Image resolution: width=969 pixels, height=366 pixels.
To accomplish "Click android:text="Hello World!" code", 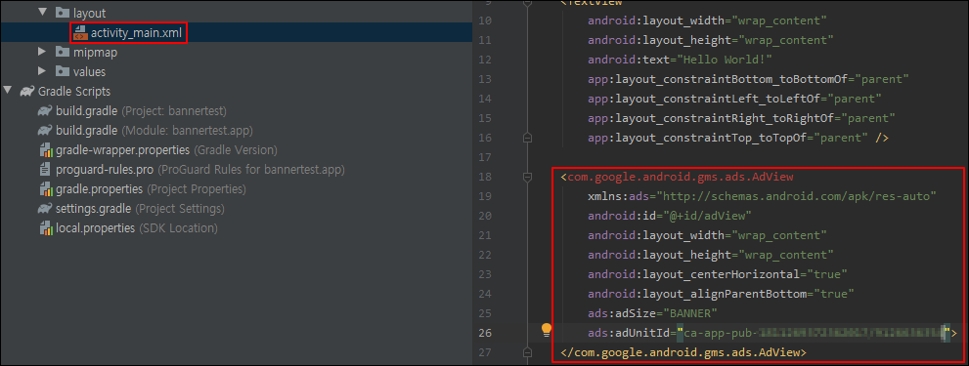I will point(680,60).
